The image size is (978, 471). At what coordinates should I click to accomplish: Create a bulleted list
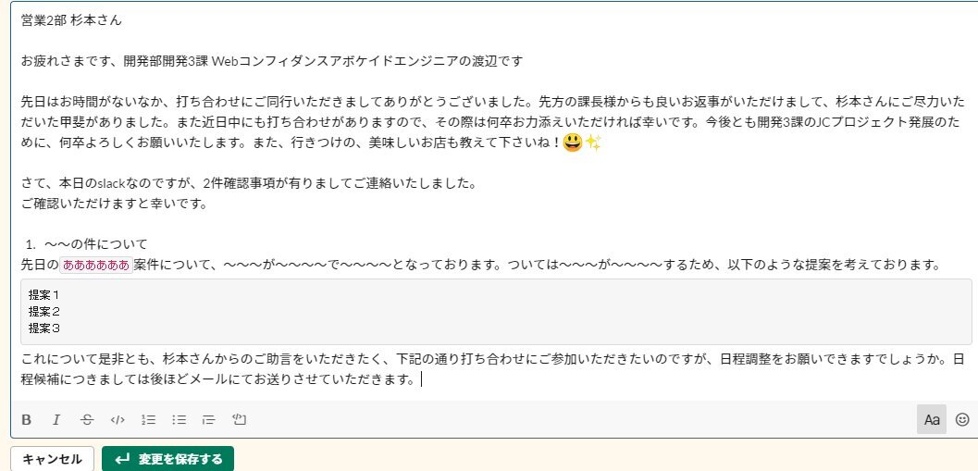(179, 420)
